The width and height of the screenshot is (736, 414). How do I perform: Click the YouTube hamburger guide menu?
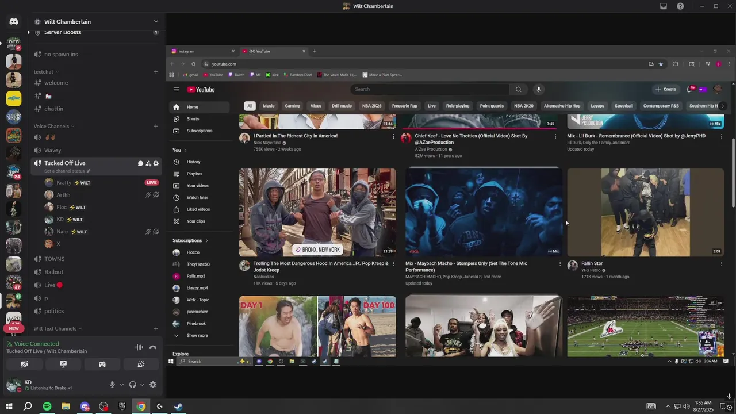click(x=177, y=89)
